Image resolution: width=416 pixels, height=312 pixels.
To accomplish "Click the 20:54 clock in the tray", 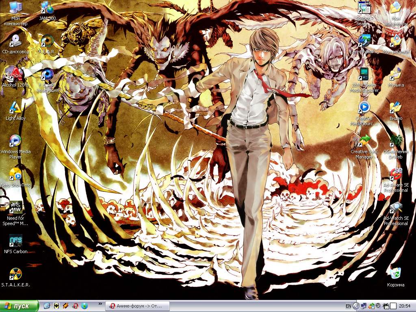I will [x=405, y=306].
